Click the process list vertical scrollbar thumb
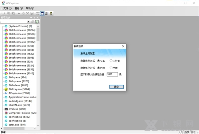This screenshot has width=199, height=134. coord(38,34)
